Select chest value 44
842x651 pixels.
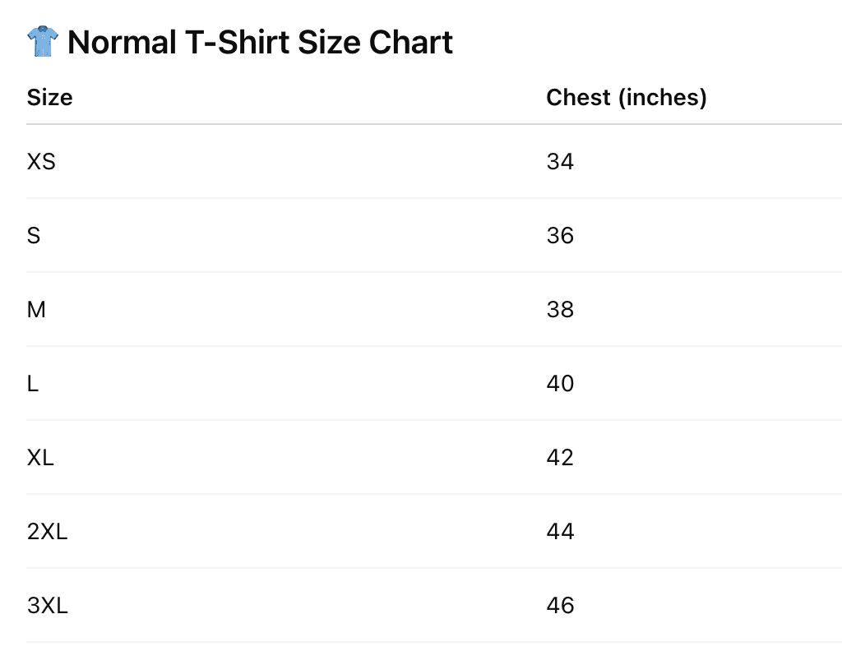click(x=560, y=532)
